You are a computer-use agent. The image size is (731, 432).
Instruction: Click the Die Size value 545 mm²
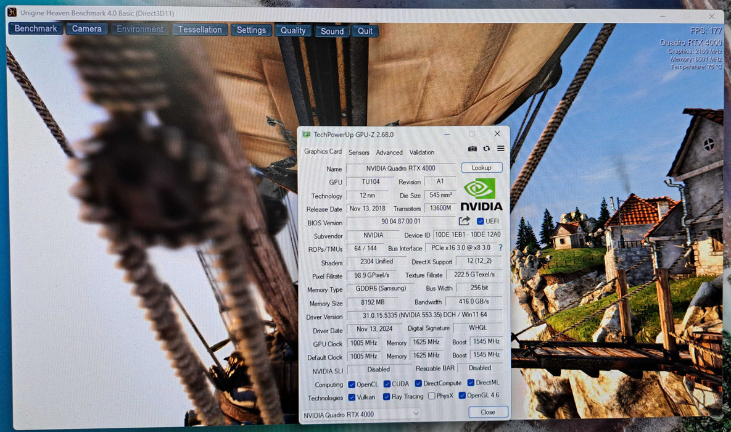pos(440,195)
